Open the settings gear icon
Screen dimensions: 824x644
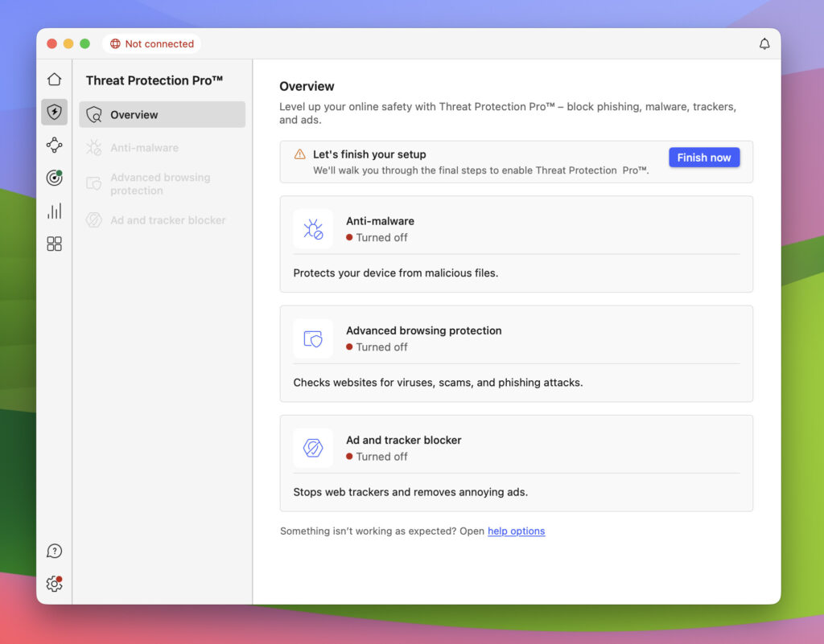54,585
